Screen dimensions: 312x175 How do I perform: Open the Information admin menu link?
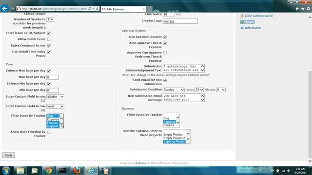[x=253, y=28]
